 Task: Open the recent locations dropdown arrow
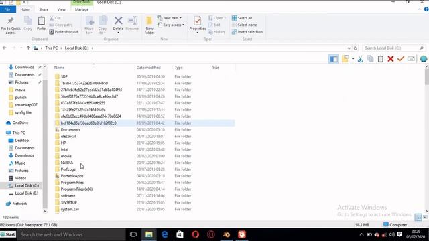pyautogui.click(x=21, y=48)
